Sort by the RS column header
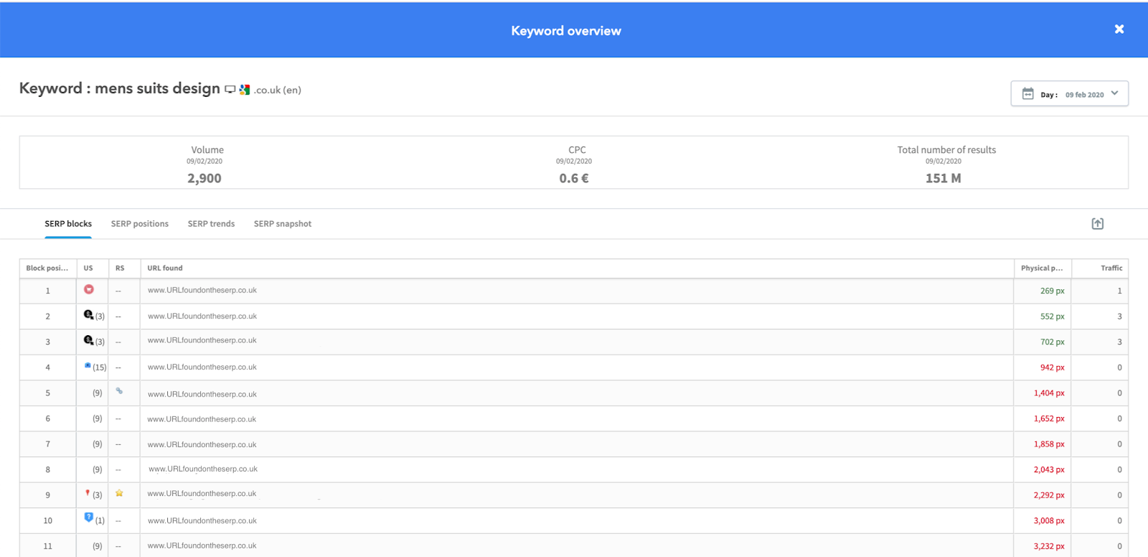 (x=124, y=268)
